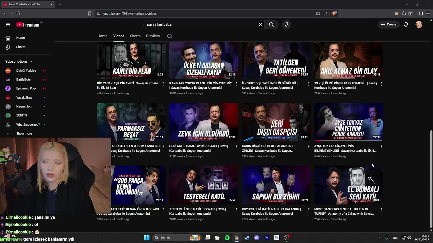Open AKIL ALMAZ BİR OLAY thumbnail

pos(349,60)
